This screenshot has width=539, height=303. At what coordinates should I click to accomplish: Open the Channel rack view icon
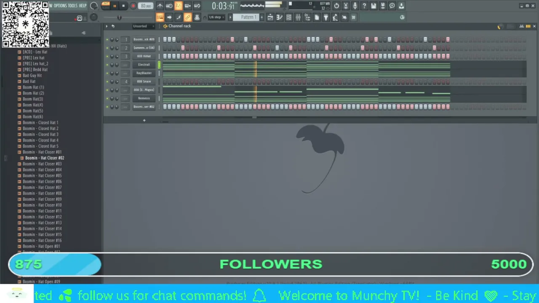click(289, 17)
